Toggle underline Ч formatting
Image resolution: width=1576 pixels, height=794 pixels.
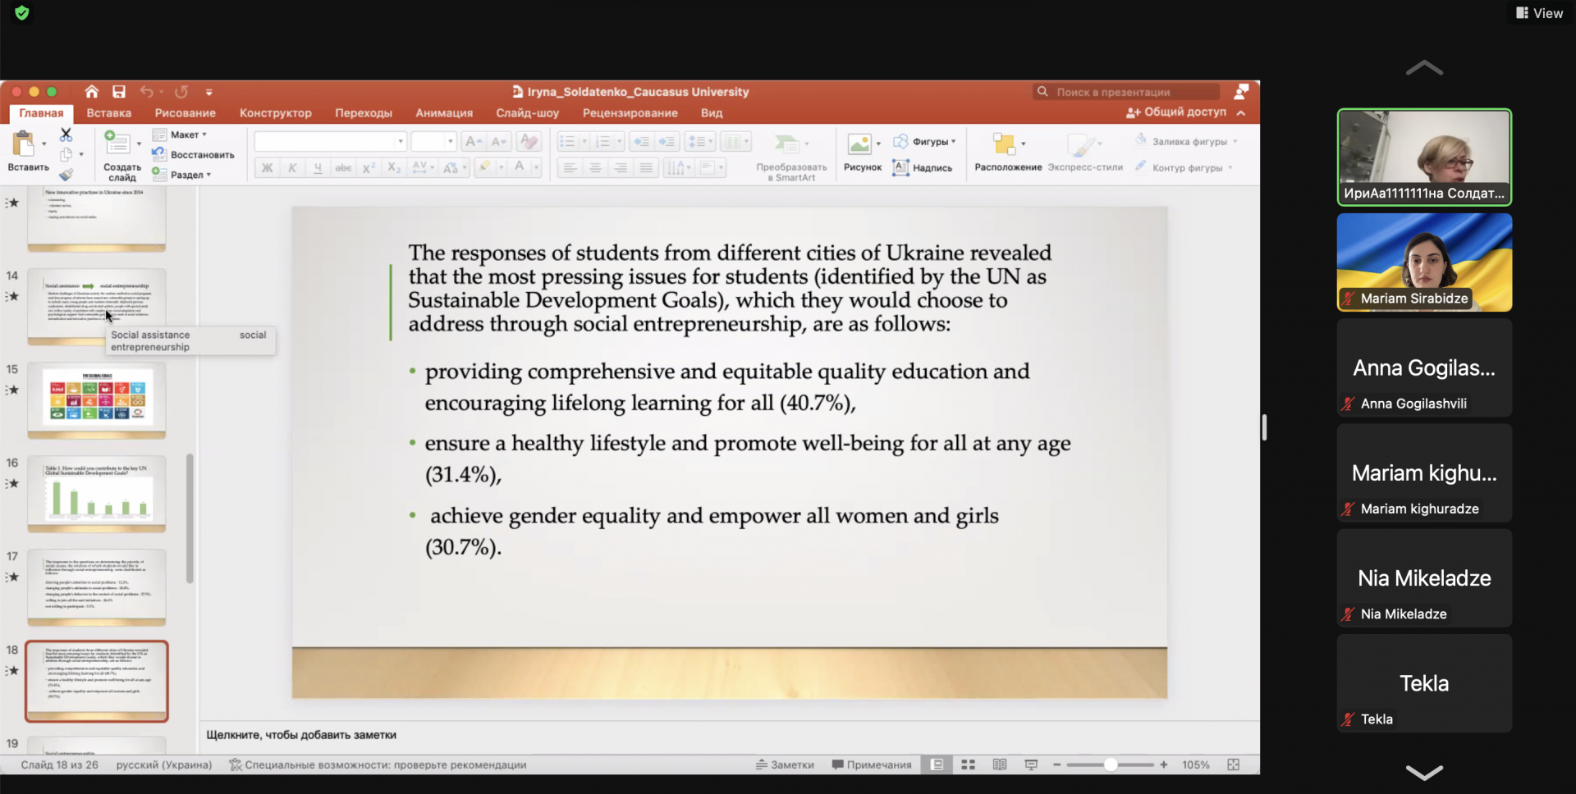coord(318,168)
